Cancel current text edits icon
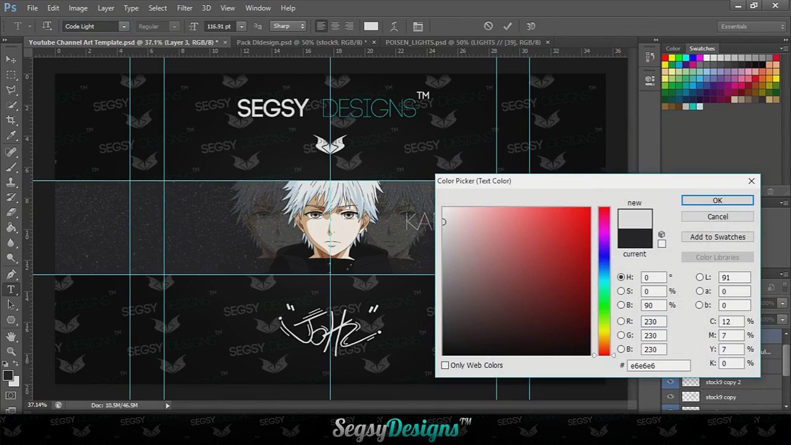Viewport: 791px width, 445px height. click(488, 26)
